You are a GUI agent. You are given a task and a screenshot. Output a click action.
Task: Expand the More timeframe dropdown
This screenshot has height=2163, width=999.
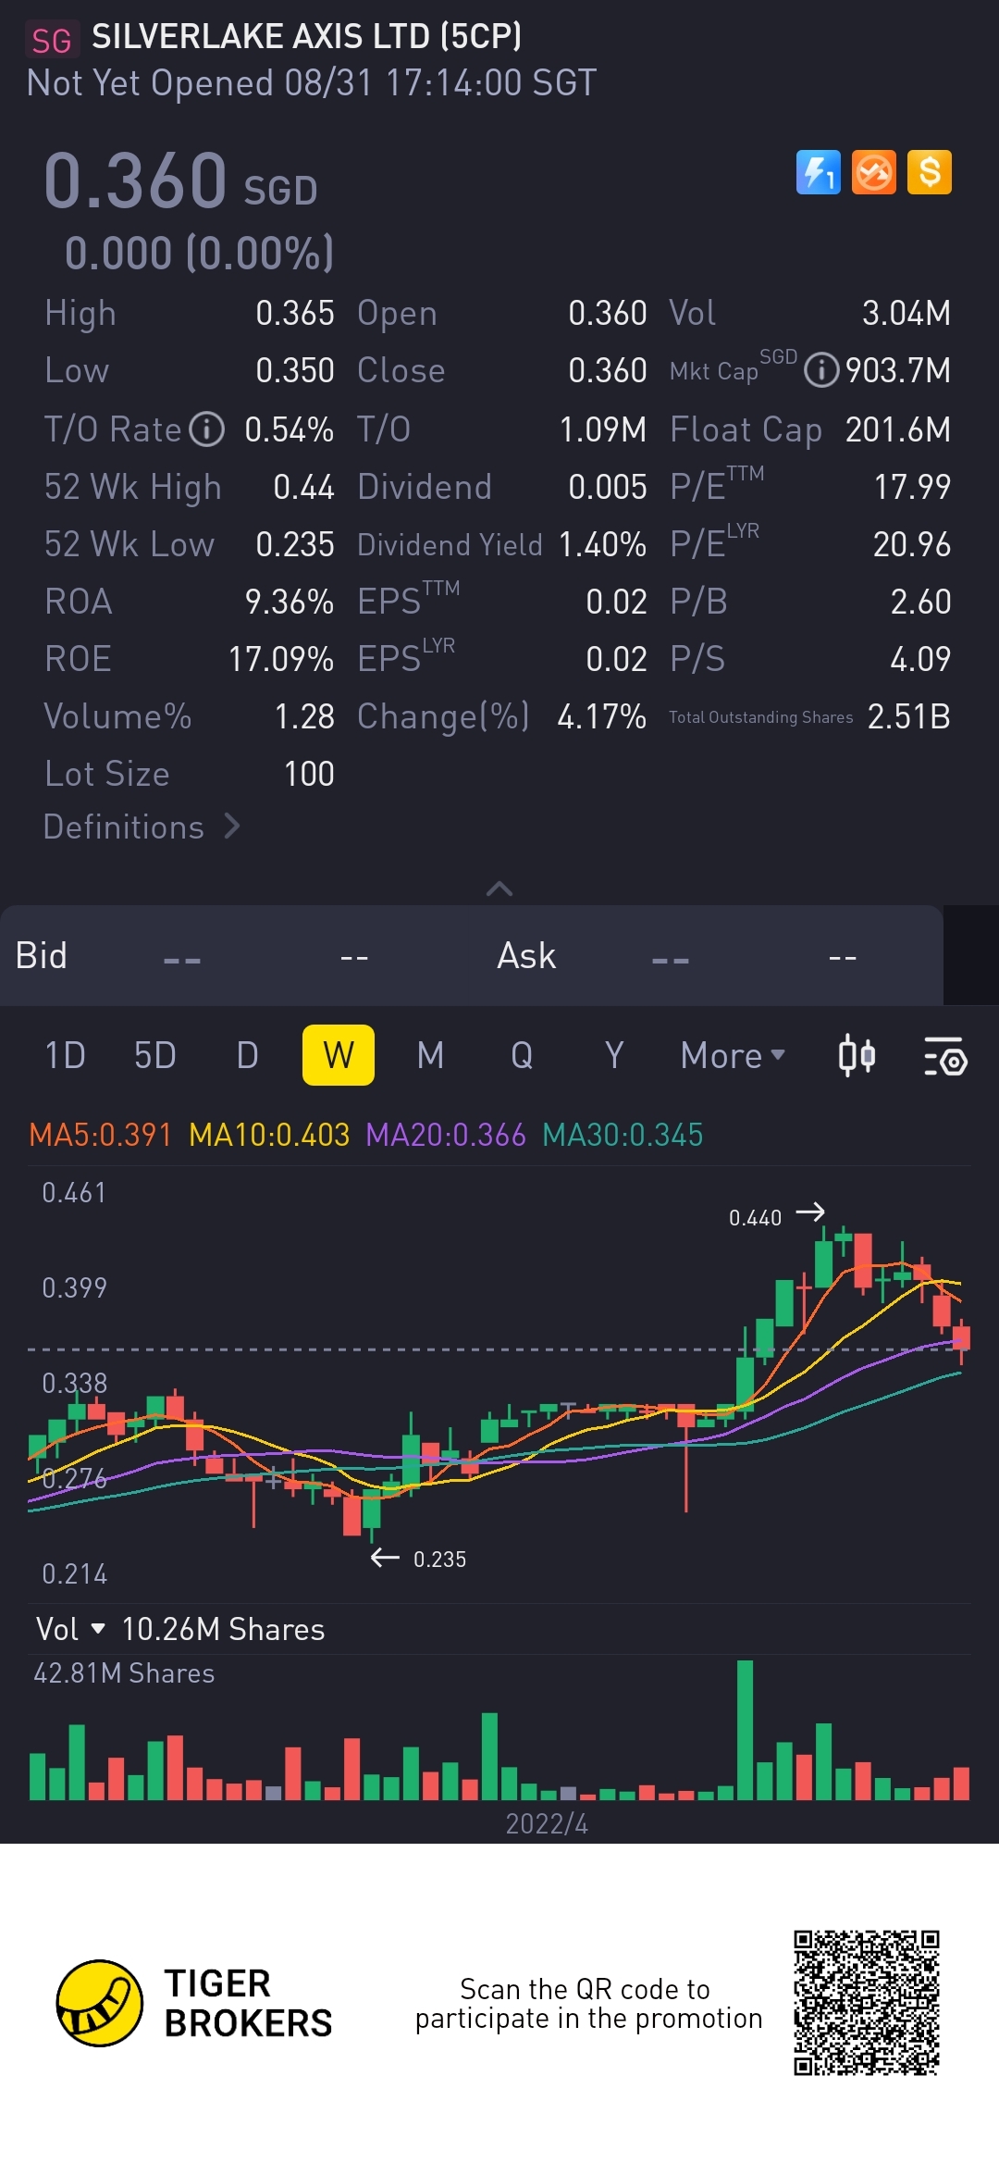pyautogui.click(x=733, y=1056)
